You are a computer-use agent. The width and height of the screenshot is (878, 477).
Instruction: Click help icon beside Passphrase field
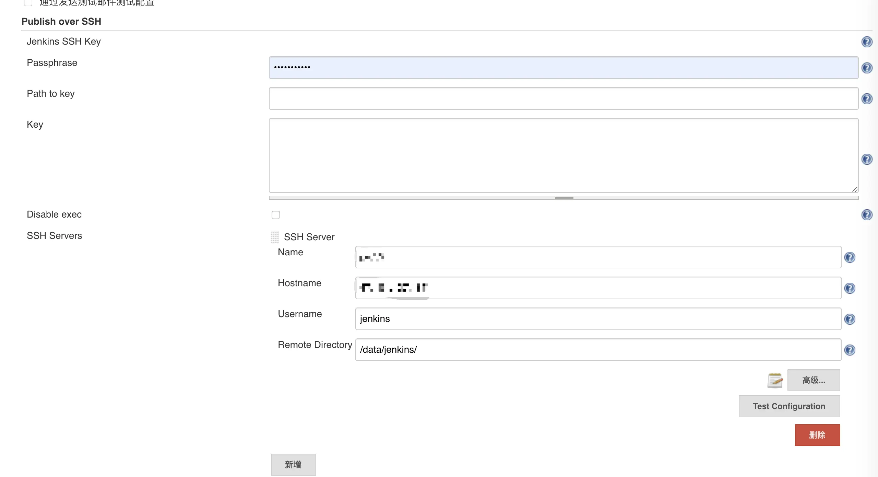click(867, 68)
